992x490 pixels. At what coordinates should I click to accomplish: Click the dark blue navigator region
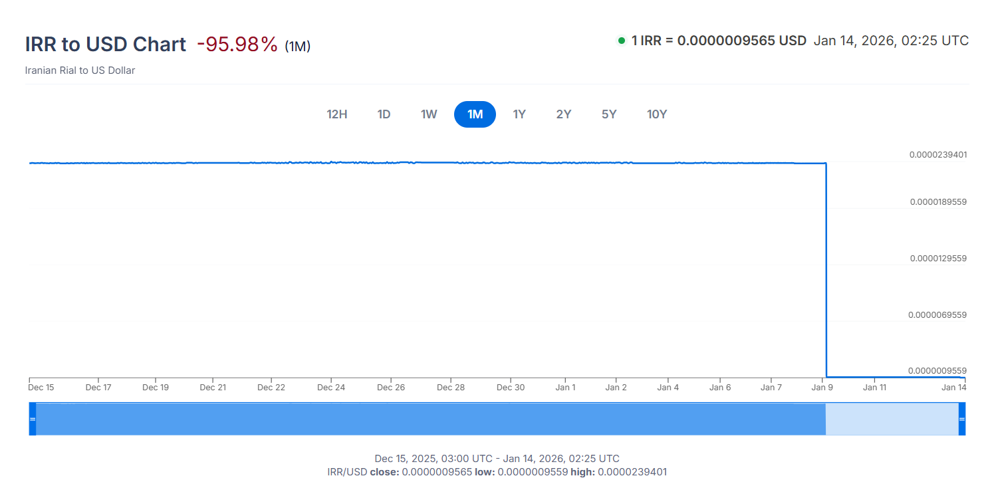click(426, 419)
